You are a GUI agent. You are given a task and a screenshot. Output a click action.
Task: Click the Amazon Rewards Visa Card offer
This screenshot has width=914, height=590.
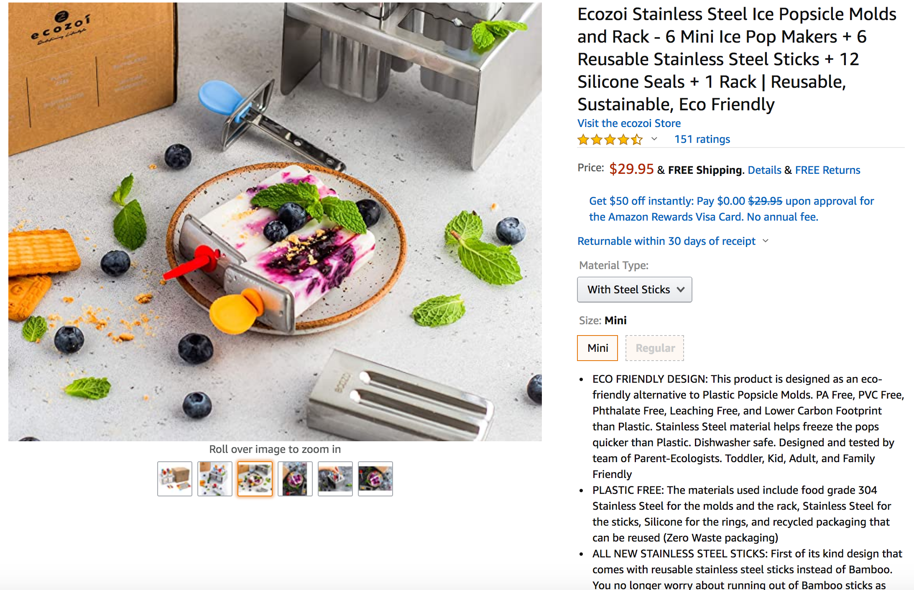731,209
